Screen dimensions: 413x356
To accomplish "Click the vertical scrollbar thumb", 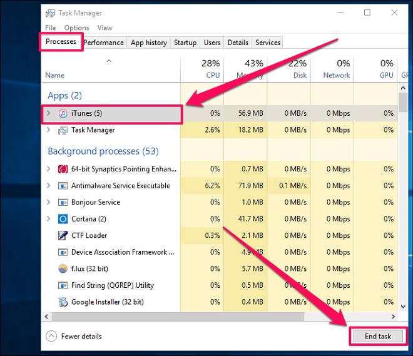I will [x=403, y=103].
